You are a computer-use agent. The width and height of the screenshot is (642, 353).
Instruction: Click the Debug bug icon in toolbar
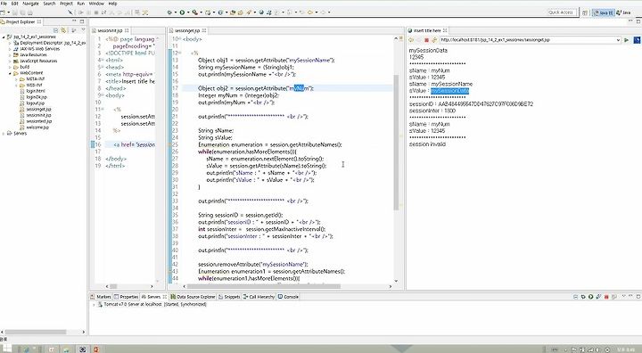(x=169, y=12)
